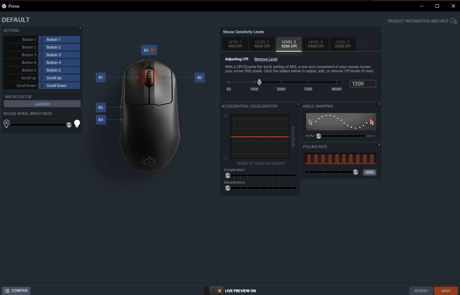Select the B5 side button label

[101, 108]
